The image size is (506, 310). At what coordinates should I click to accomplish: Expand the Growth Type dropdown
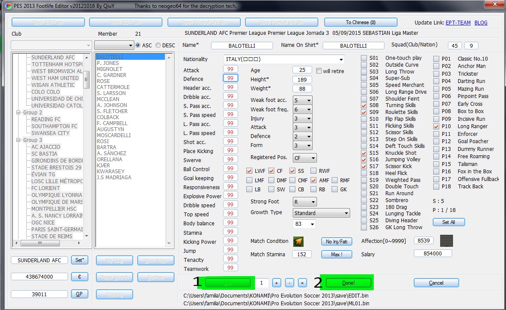(x=346, y=213)
